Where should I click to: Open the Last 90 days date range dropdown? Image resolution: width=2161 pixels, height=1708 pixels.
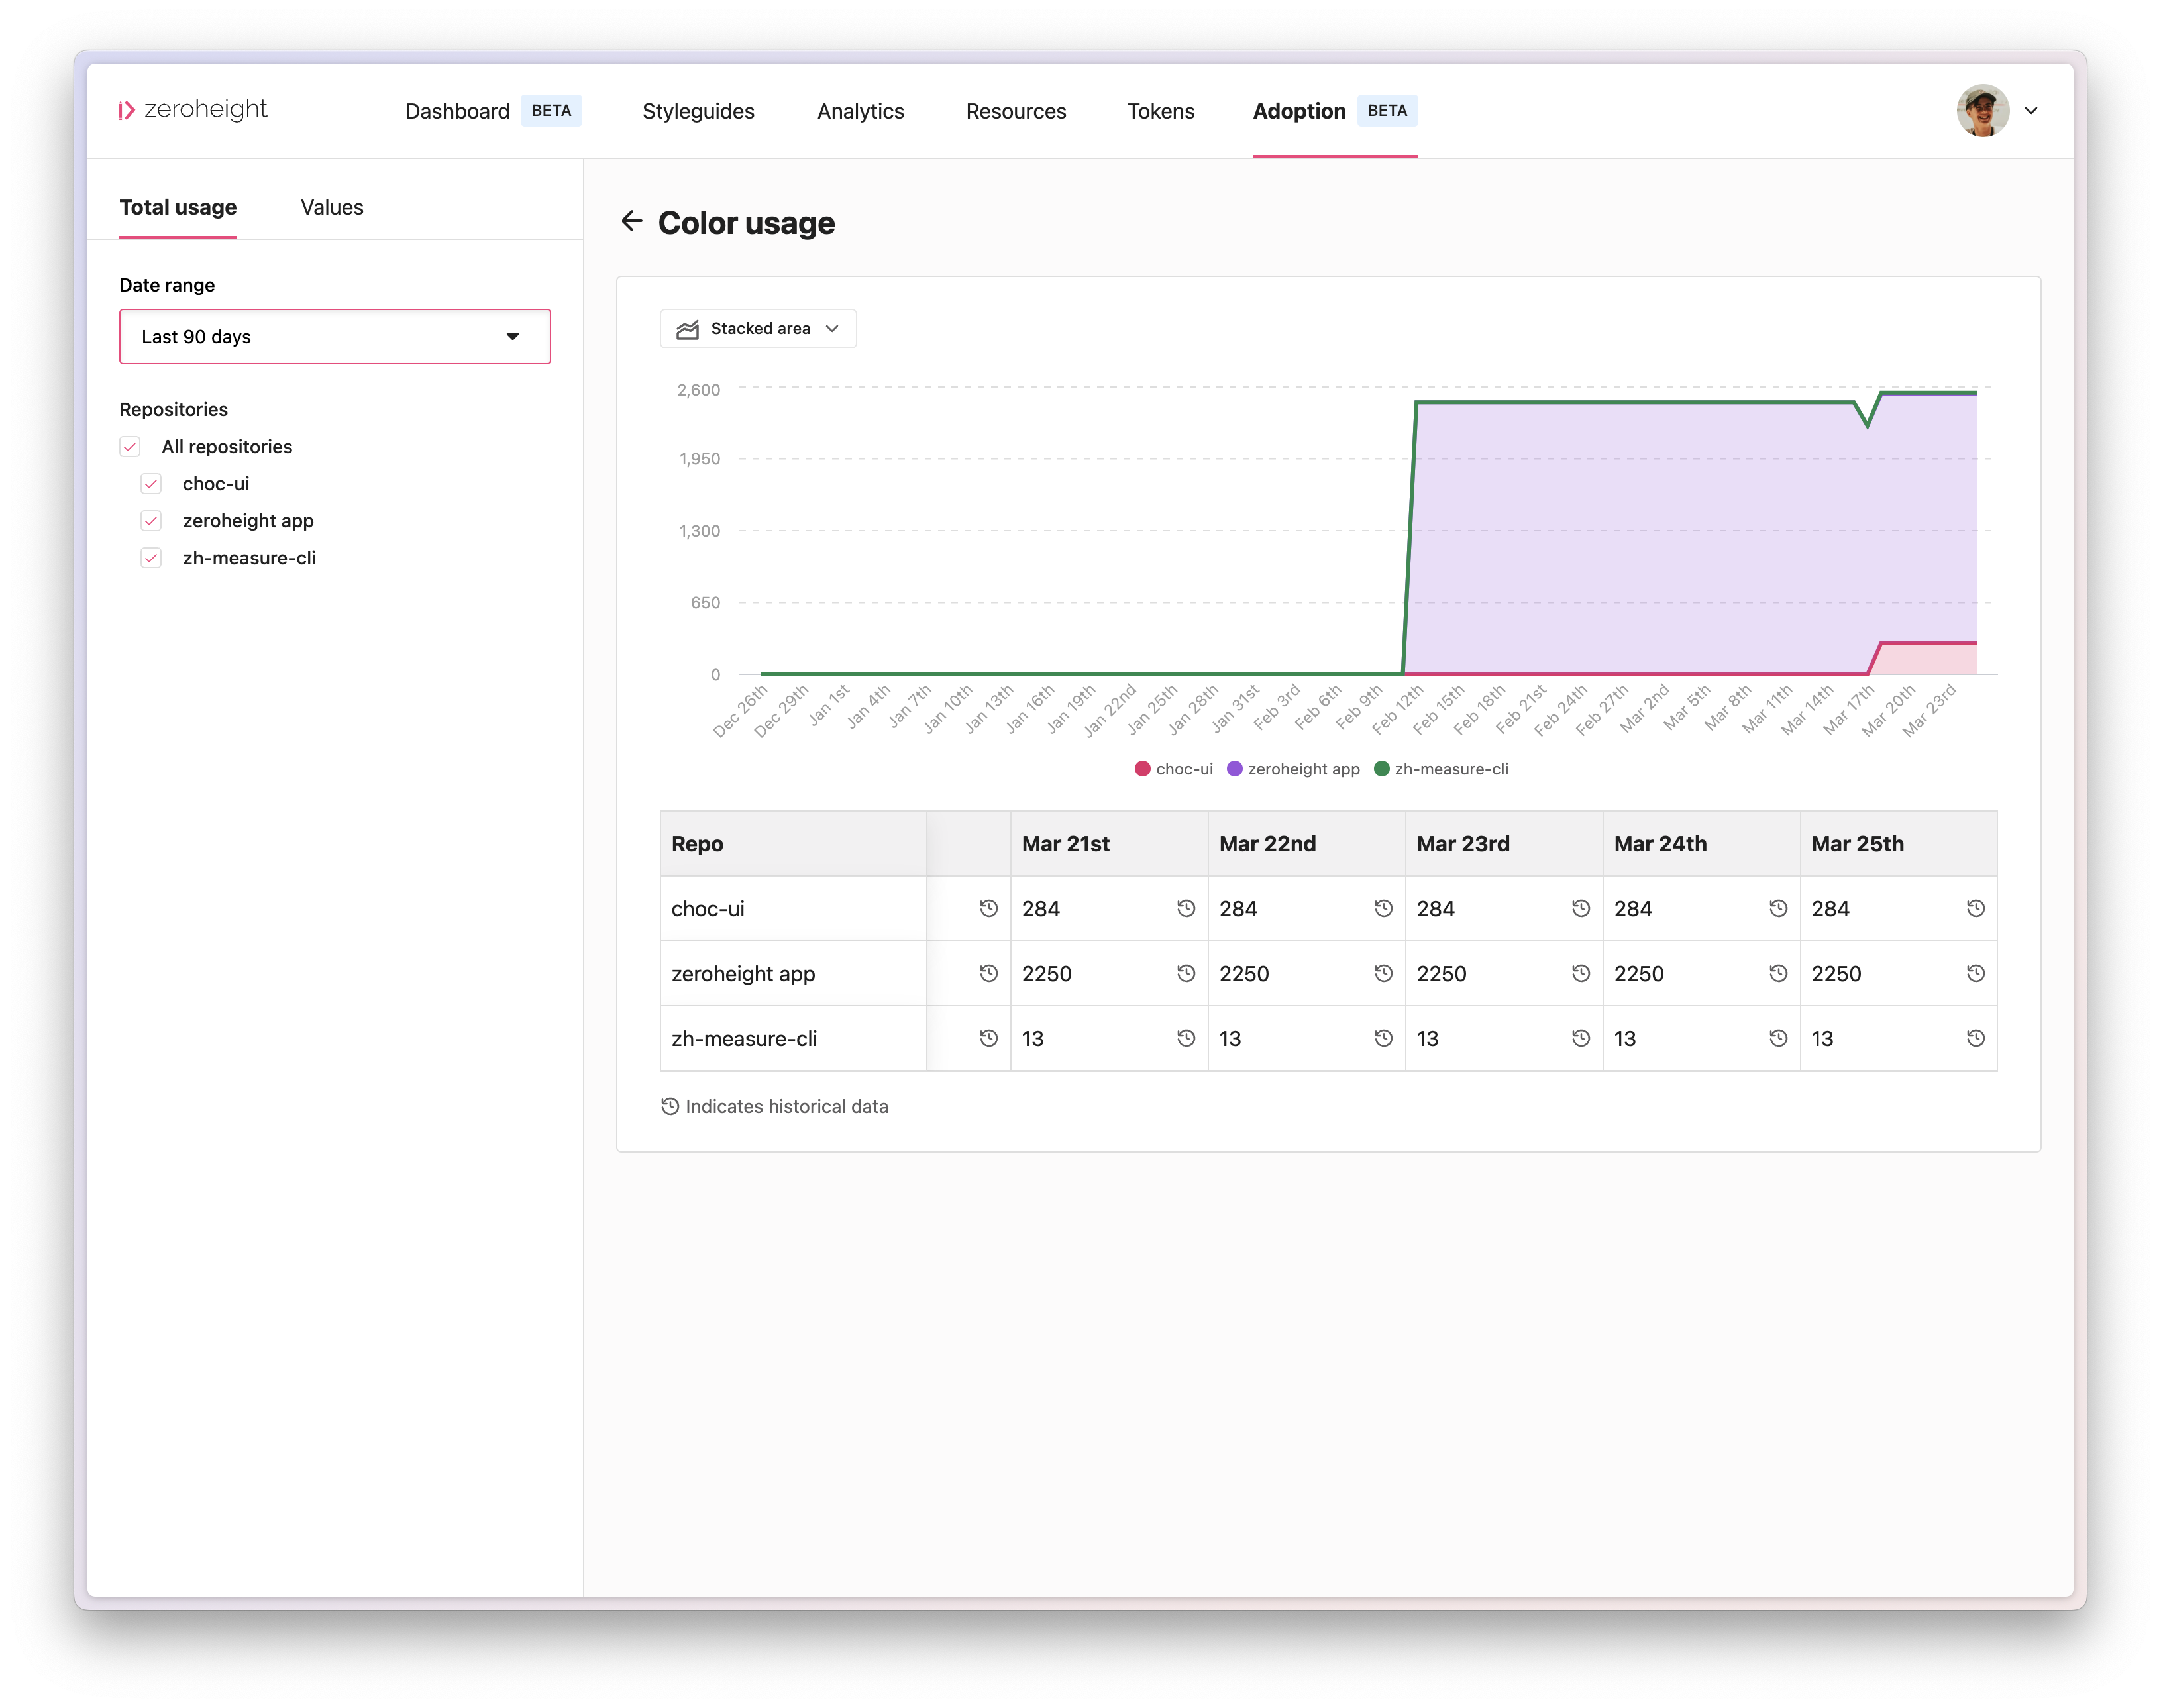click(x=335, y=336)
